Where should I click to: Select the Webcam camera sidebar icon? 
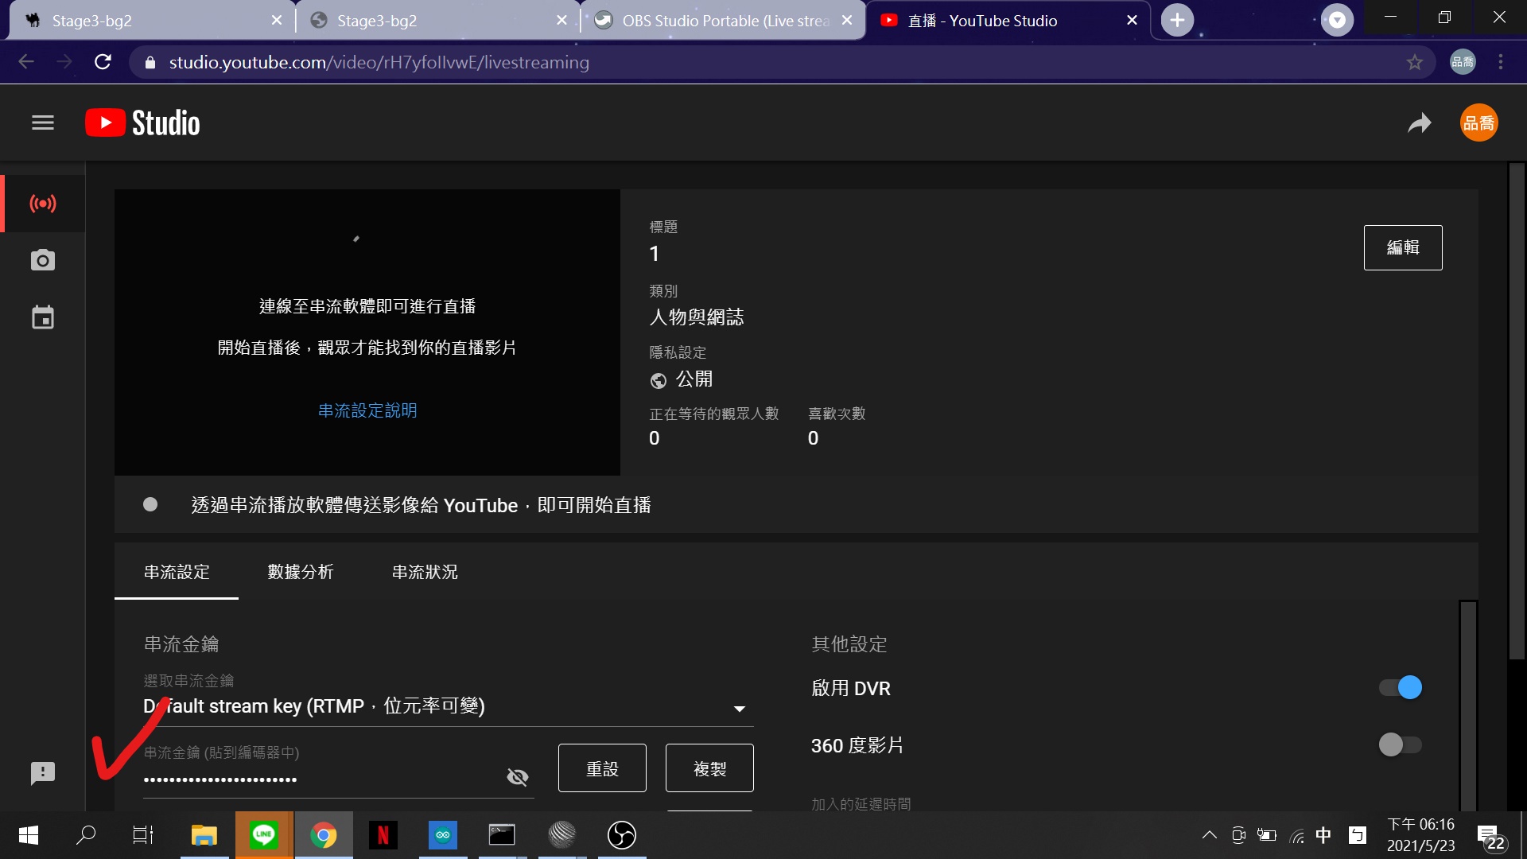43,260
